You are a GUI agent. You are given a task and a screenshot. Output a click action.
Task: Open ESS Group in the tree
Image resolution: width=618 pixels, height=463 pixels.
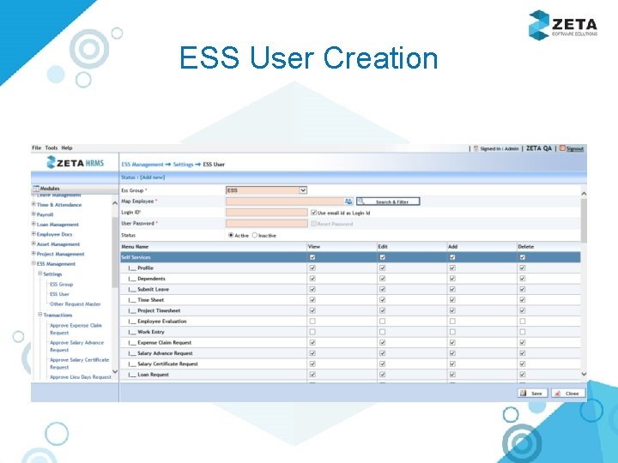(x=61, y=285)
